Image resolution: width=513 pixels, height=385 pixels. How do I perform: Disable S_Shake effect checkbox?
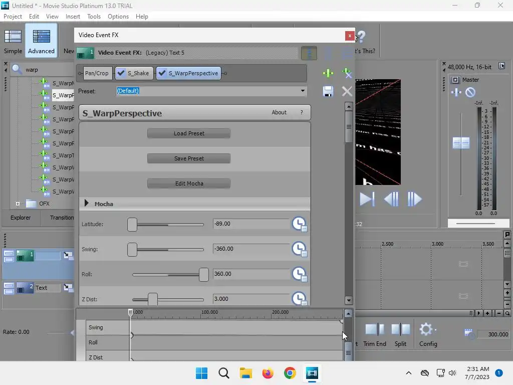coord(121,73)
